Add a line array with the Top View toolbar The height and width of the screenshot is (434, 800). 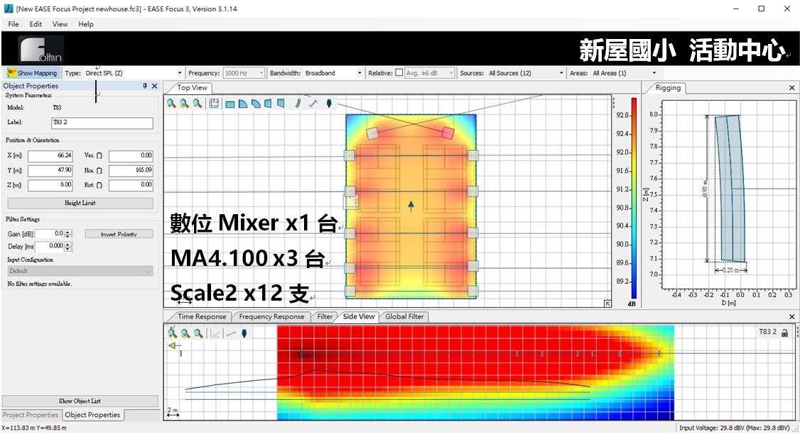pyautogui.click(x=298, y=104)
